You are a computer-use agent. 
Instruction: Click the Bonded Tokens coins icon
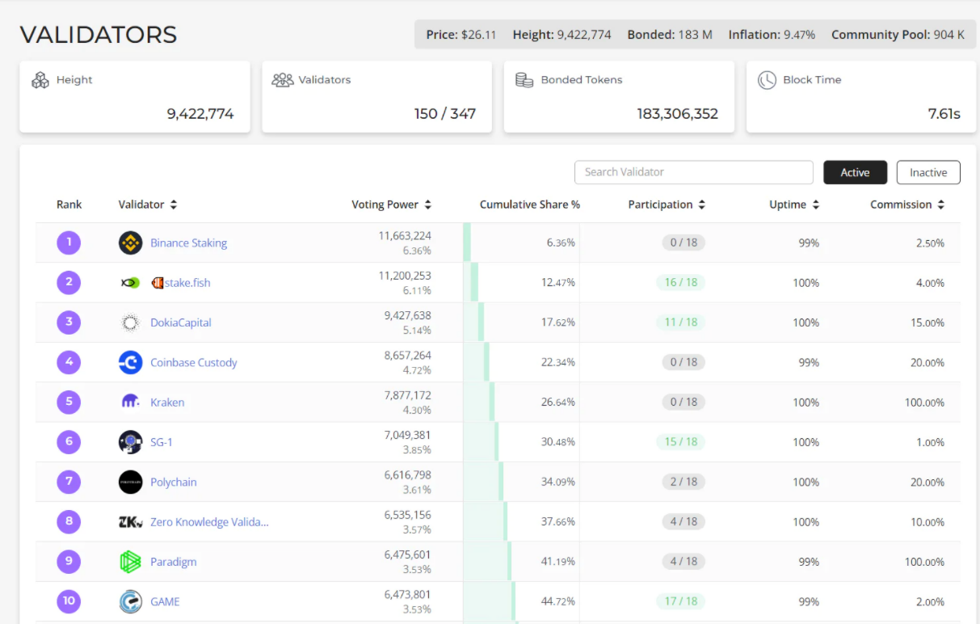coord(524,80)
